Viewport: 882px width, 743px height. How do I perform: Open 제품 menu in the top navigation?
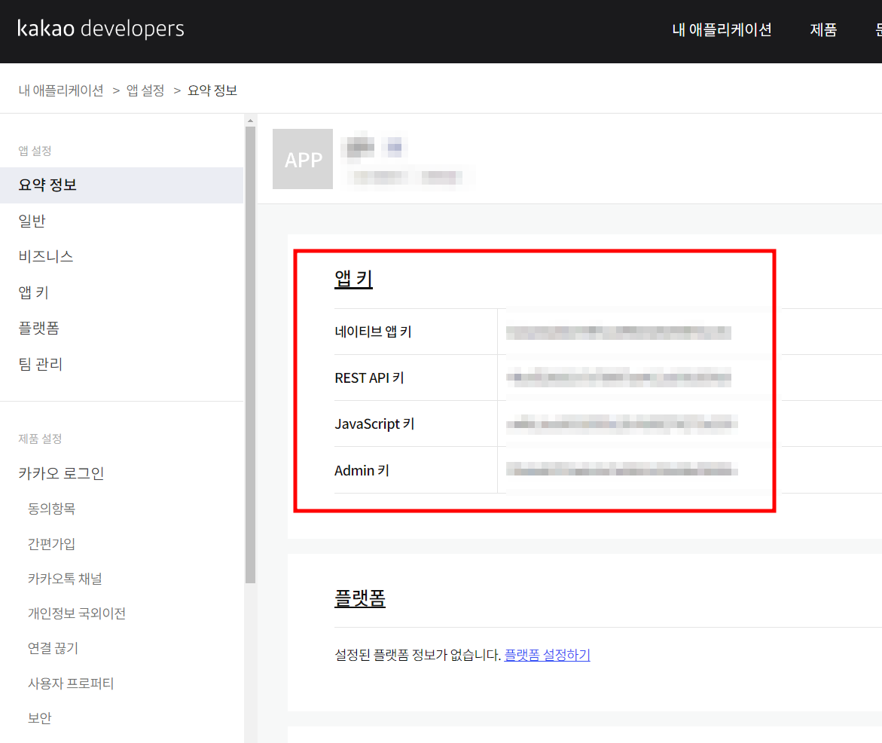[x=823, y=30]
